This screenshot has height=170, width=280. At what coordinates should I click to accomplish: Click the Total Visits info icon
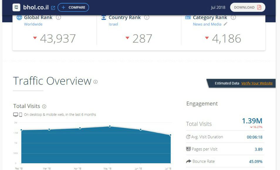(44, 106)
